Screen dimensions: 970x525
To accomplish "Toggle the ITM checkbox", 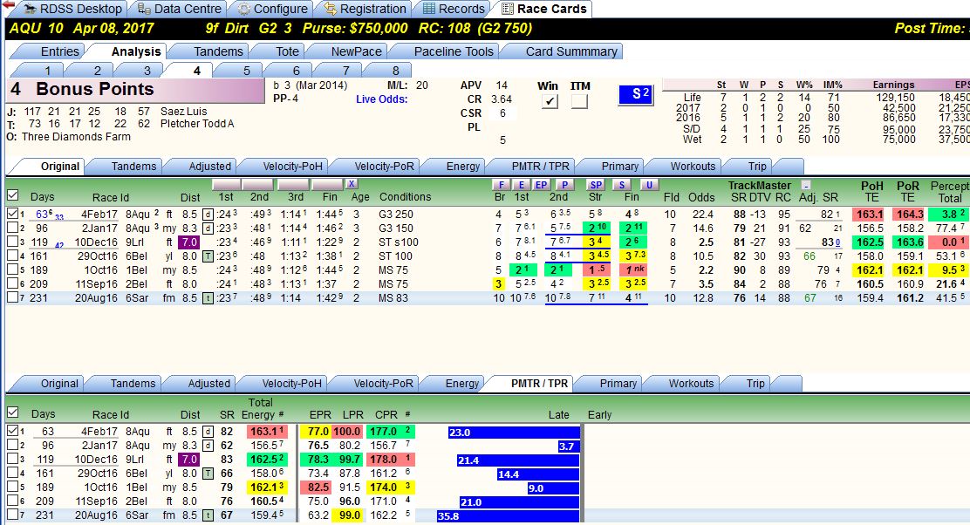I will [579, 101].
